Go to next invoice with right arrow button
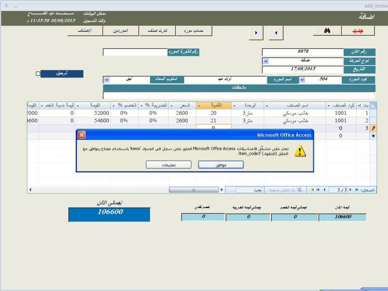 pyautogui.click(x=256, y=33)
